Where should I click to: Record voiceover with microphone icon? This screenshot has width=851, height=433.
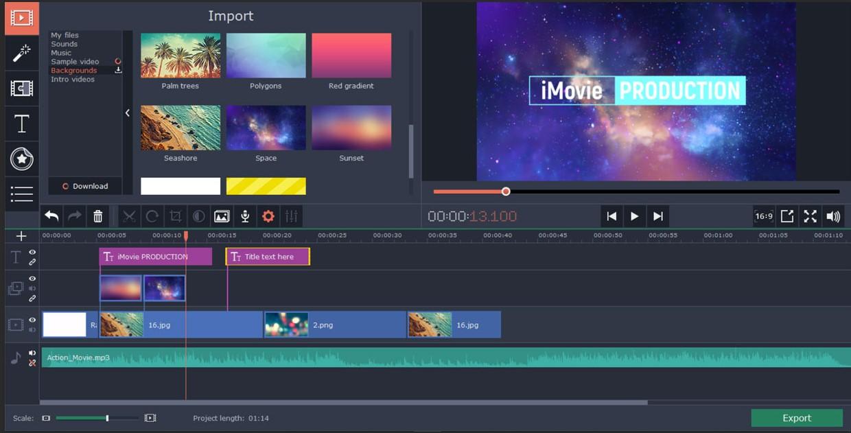tap(245, 216)
